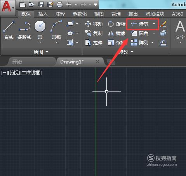The image size is (186, 176).
Task: Create a new drawing from quick access toolbar
Action: tap(23, 5)
